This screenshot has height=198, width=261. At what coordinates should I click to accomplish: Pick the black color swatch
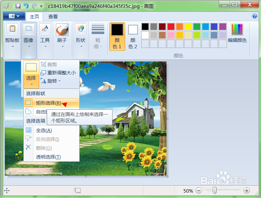tap(145, 27)
